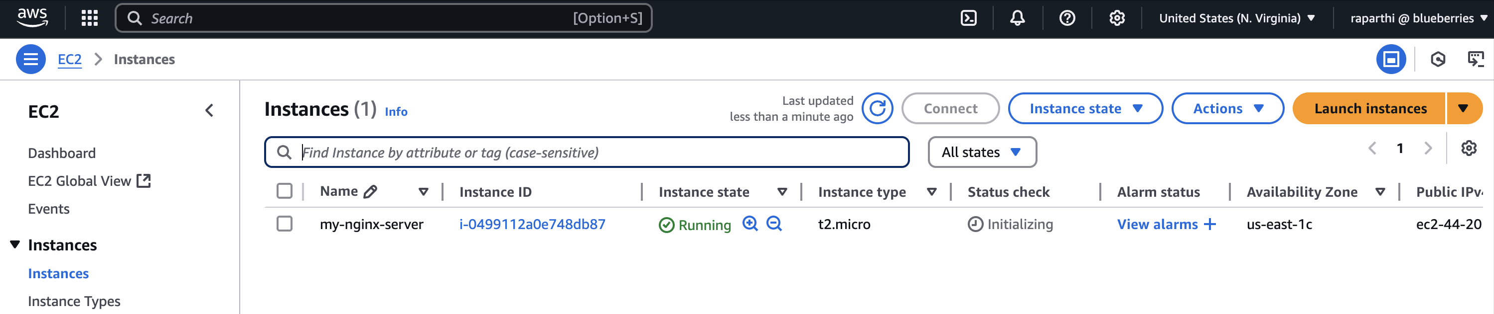Click the hexagon icon in breadcrumb bar
1494x314 pixels.
pos(1438,59)
